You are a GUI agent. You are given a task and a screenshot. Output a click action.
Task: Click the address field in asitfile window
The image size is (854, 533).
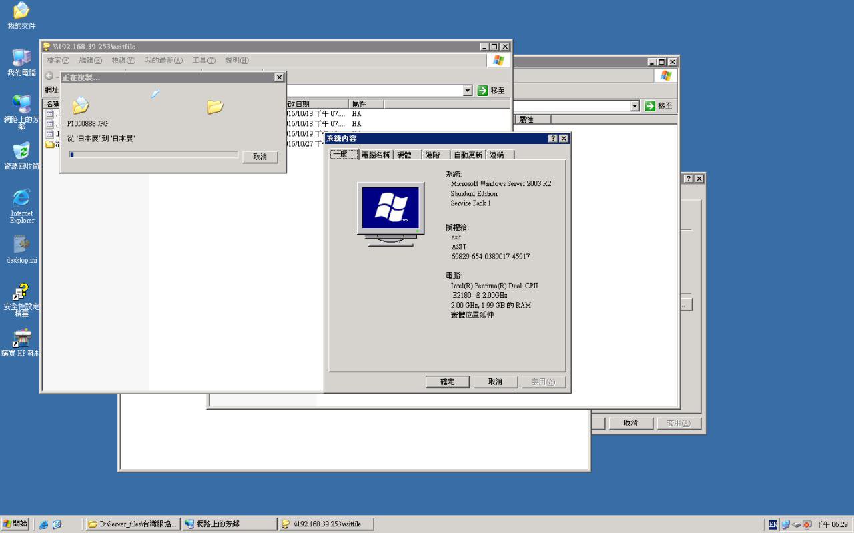coord(374,91)
